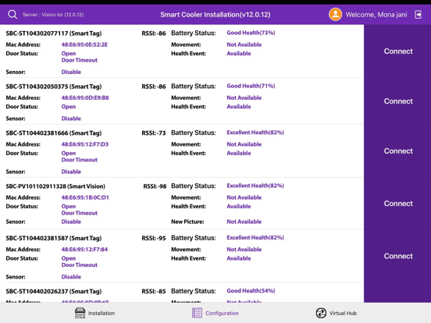Select device name SBC-PV101102911328 (Smart Vision)

click(55, 186)
